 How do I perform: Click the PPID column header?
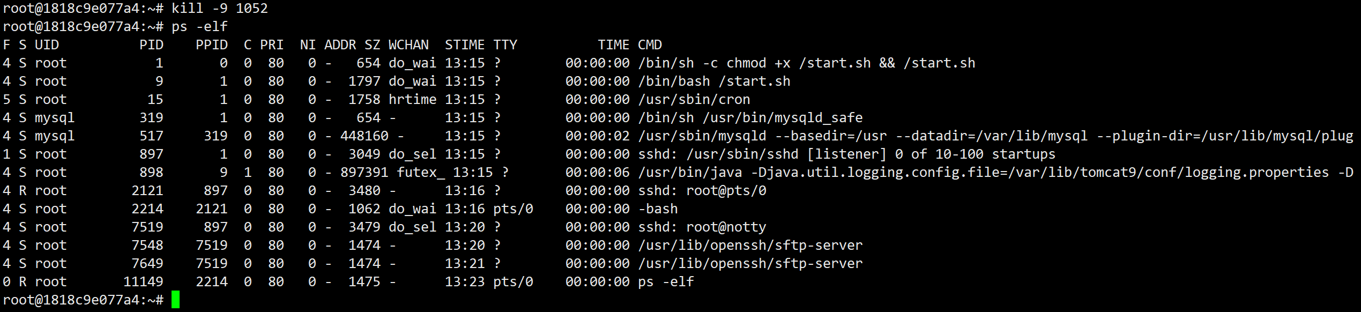[x=211, y=44]
